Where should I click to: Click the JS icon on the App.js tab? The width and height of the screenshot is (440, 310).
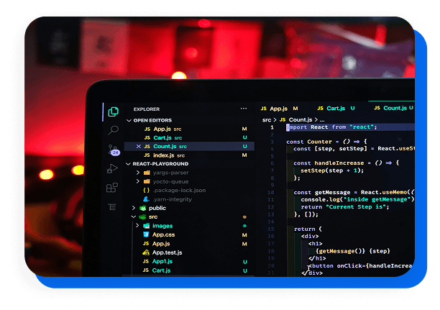point(263,109)
